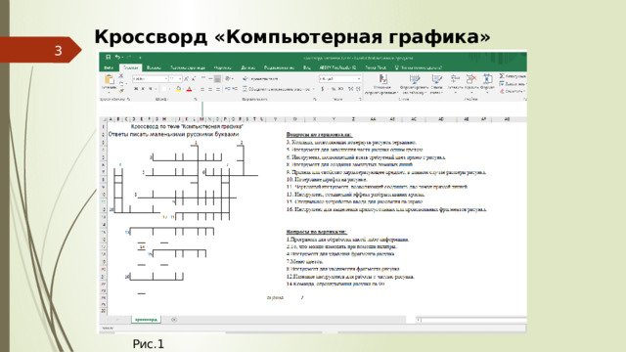Click the horizontal scrollbar at bottom
Viewport: 626px width, 352px height.
pos(471,320)
